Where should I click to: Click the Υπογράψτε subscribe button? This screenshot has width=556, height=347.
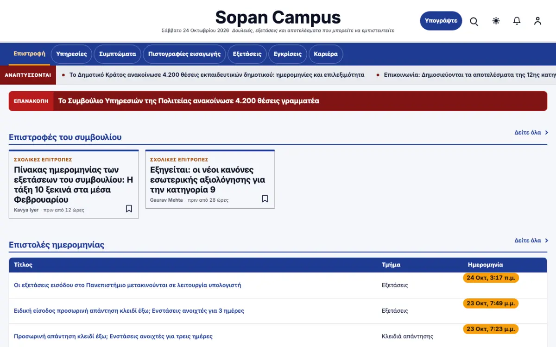(x=441, y=21)
